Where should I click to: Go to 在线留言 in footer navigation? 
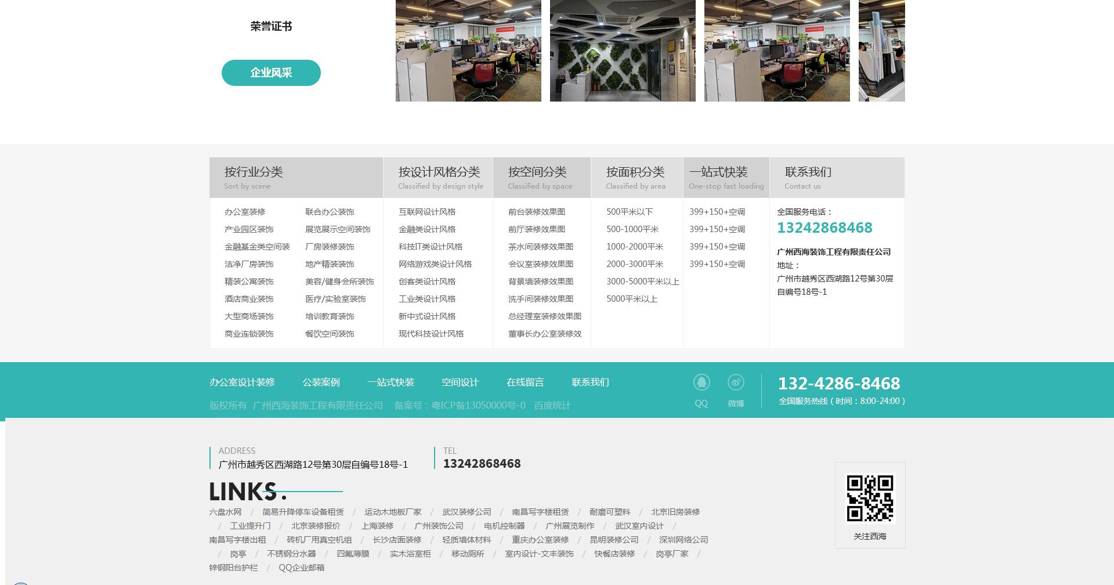pos(525,382)
